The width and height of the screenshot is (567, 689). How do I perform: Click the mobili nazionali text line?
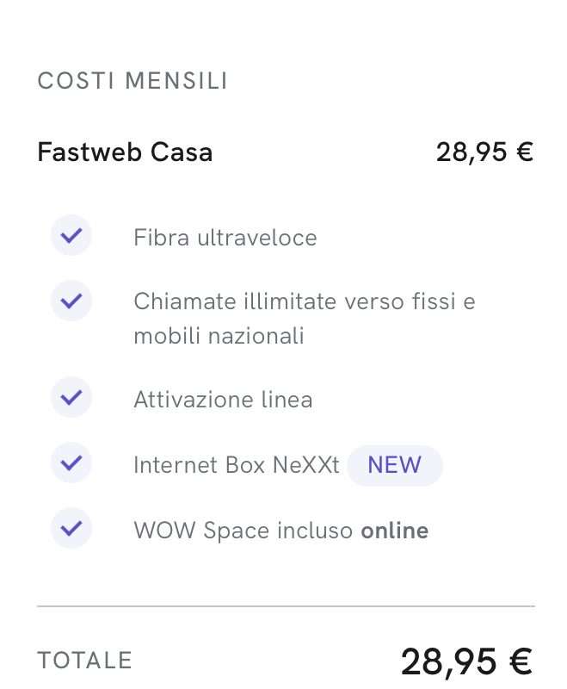pyautogui.click(x=219, y=336)
